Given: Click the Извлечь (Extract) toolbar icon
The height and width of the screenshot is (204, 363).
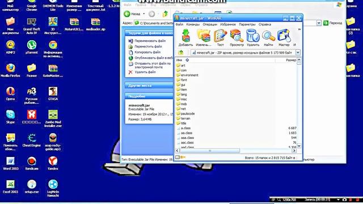Looking at the screenshot, I should click(x=204, y=38).
